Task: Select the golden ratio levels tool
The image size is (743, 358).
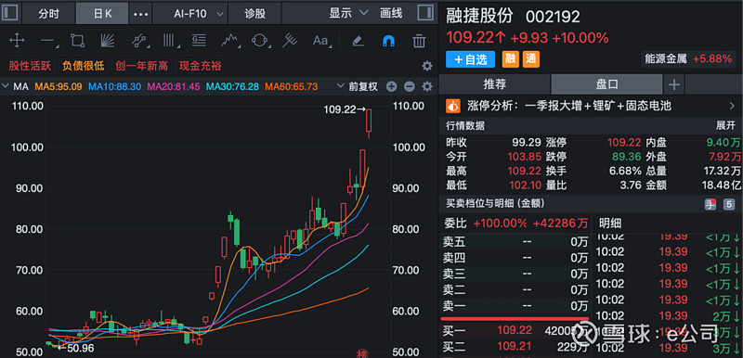Action: coord(199,41)
